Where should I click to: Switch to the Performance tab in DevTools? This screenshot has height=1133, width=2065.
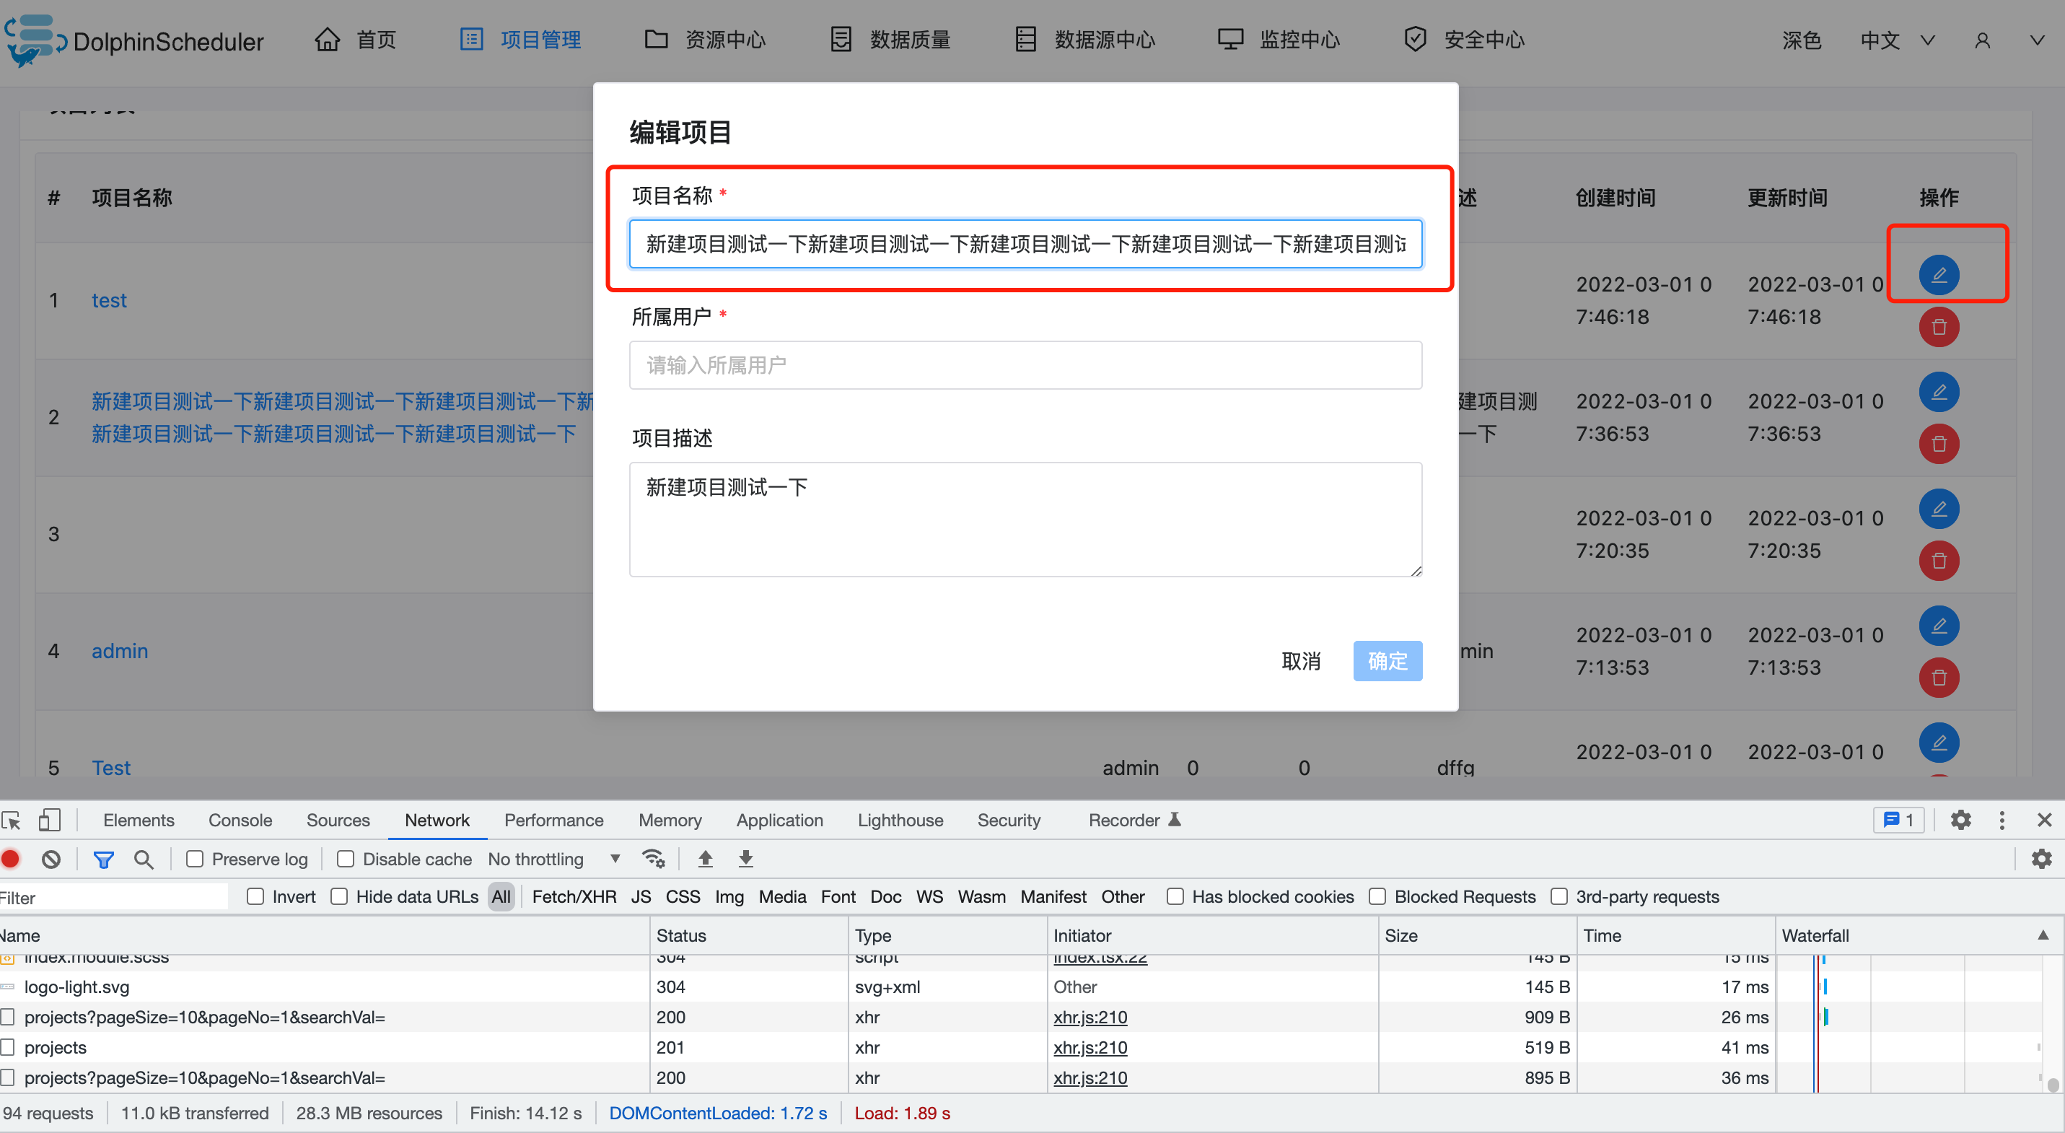click(x=554, y=820)
